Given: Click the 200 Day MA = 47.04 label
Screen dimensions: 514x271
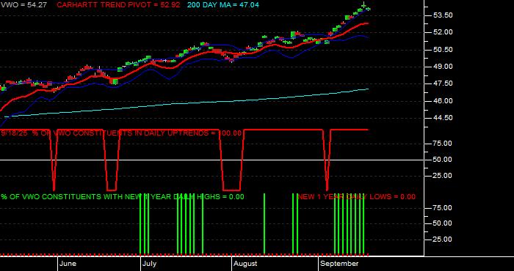Looking at the screenshot, I should point(223,5).
